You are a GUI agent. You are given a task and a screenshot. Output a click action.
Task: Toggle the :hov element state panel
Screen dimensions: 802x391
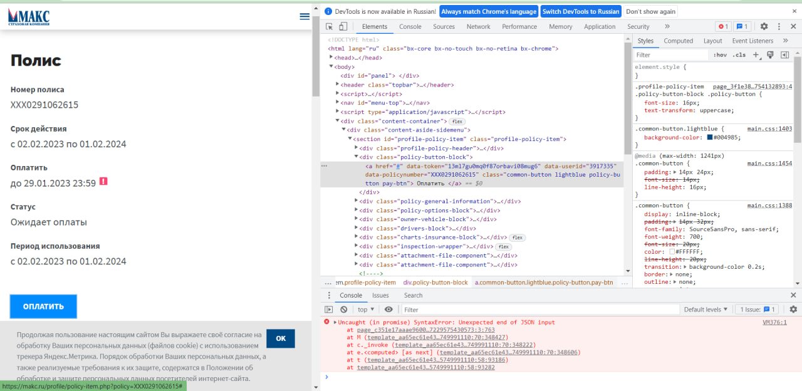coord(720,55)
